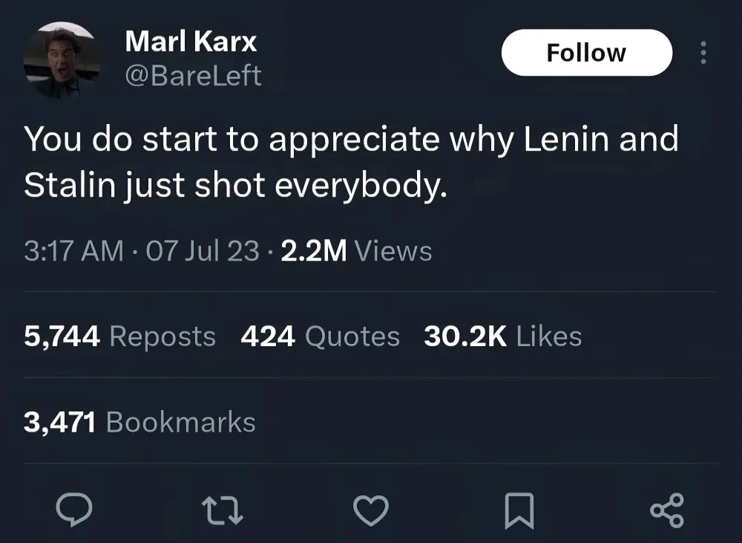Image resolution: width=742 pixels, height=543 pixels.
Task: Open Marl Karx's profile picture
Action: click(62, 59)
